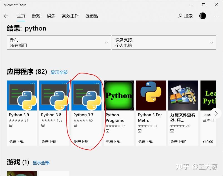Switch to the 游戏 tab
Viewport: 223px width, 176px height.
(x=36, y=16)
